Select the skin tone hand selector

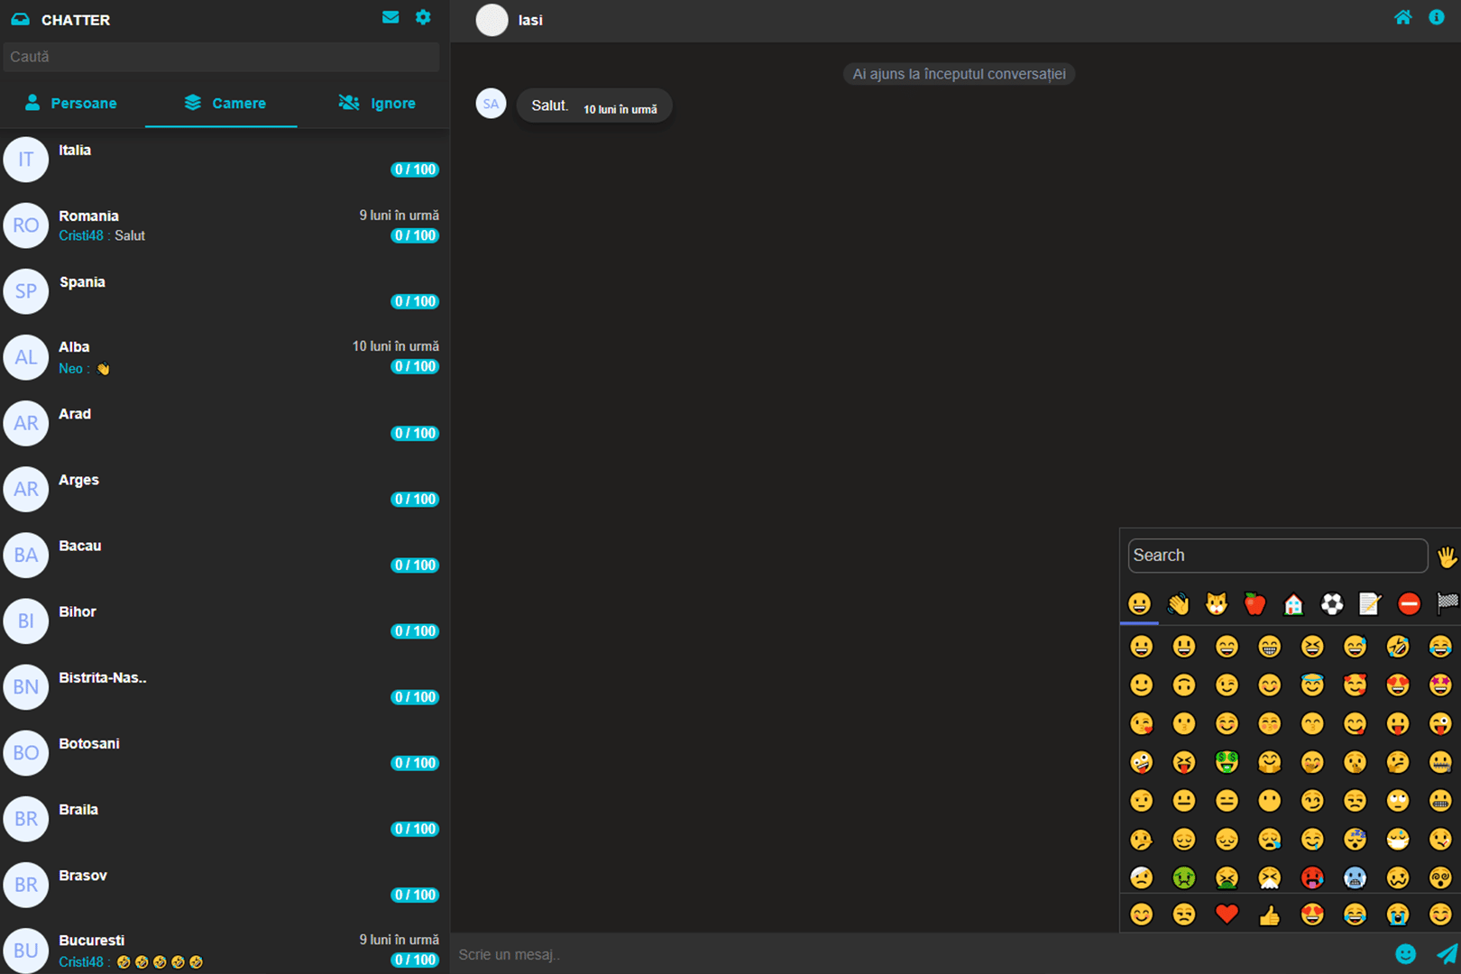click(1447, 557)
